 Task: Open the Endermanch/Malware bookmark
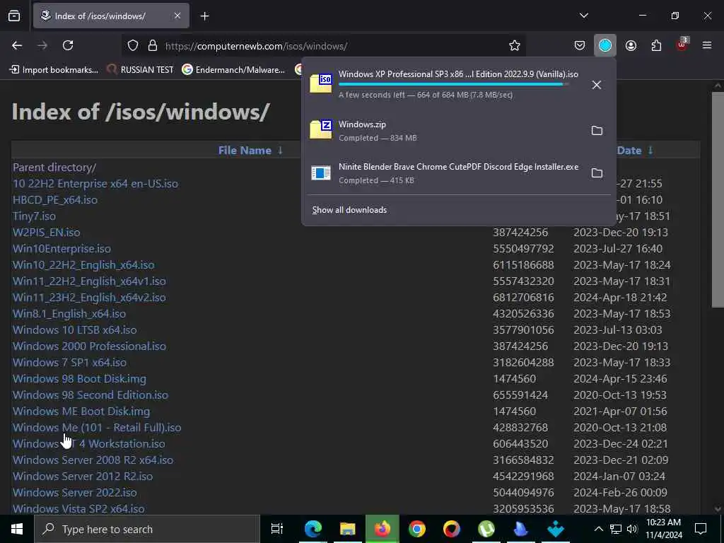coord(233,70)
